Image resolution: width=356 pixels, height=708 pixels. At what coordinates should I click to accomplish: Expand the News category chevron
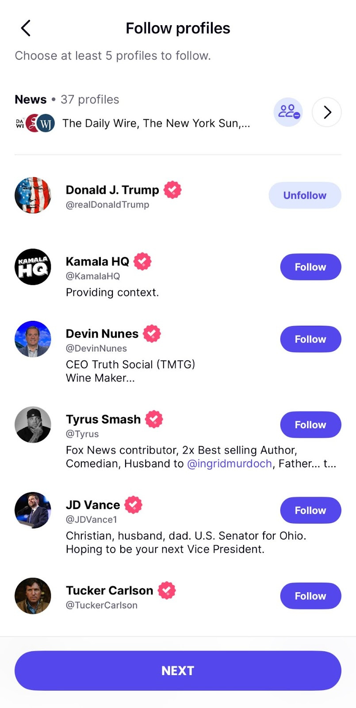pos(327,112)
